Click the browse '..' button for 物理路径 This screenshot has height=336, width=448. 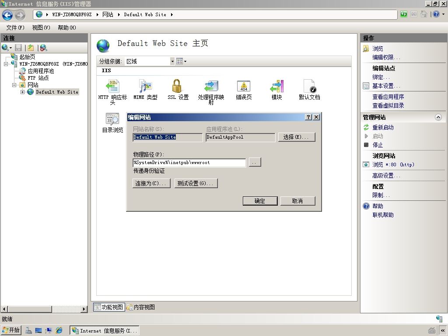[x=255, y=163]
